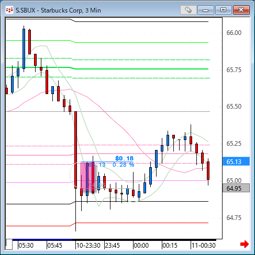Click the gray 64.95 price marker on scale

click(x=236, y=188)
